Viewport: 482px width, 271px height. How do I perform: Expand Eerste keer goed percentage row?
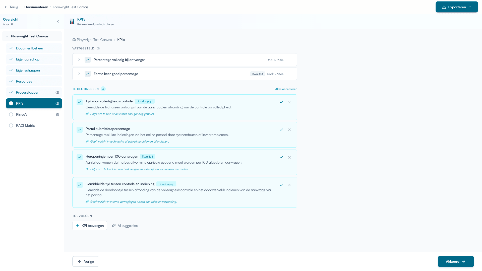click(x=79, y=74)
